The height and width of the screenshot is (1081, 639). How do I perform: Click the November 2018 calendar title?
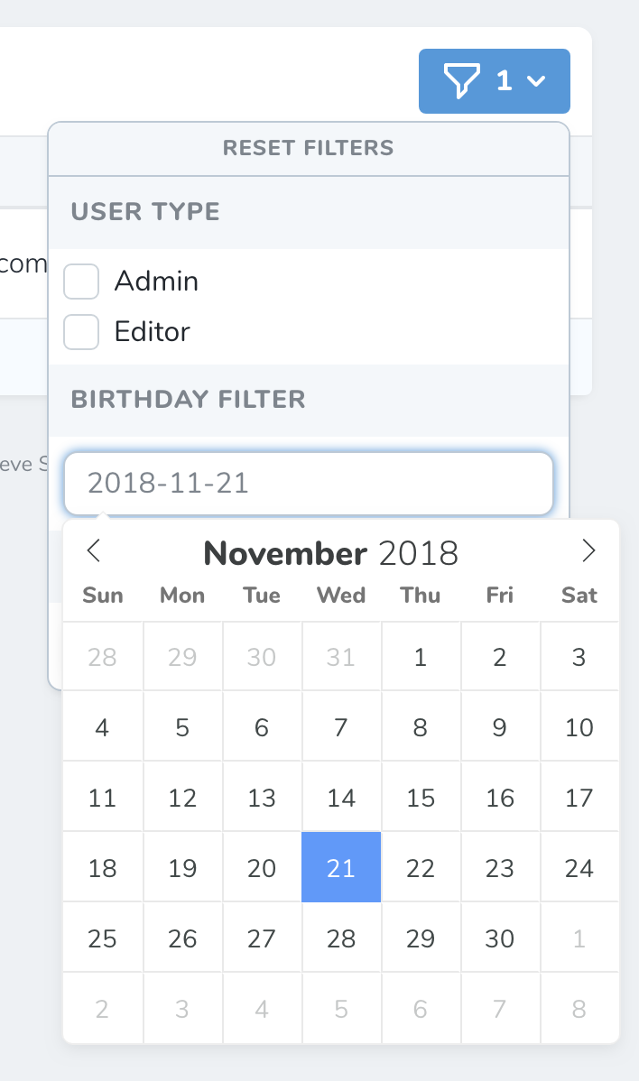[331, 551]
